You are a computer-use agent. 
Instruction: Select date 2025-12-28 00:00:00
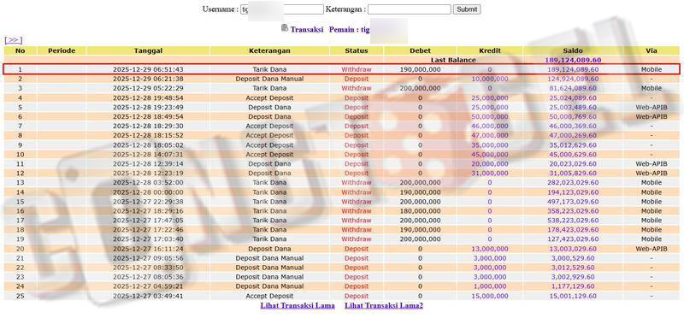pos(148,192)
